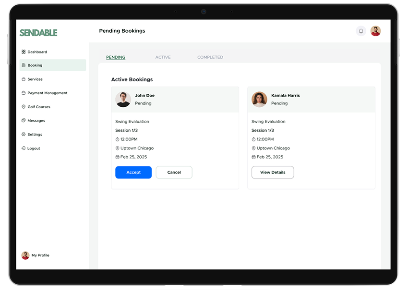Click John Doe's profile photo
The height and width of the screenshot is (290, 408).
click(123, 100)
